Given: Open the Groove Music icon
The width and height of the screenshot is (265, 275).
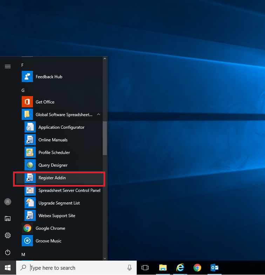Looking at the screenshot, I should pos(27,241).
